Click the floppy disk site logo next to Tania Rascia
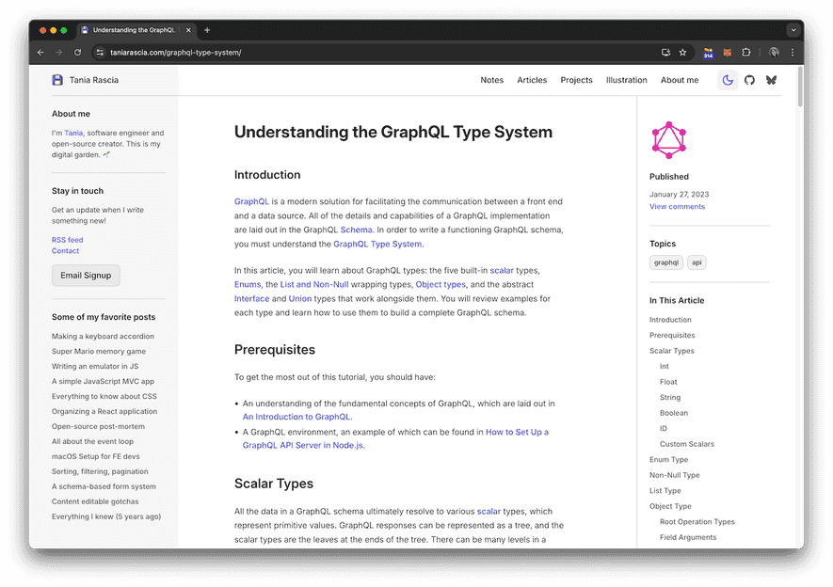This screenshot has height=587, width=833. pyautogui.click(x=56, y=80)
